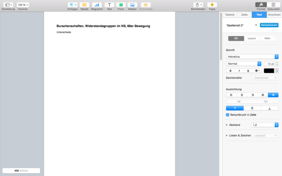Add a chart using the Diagramm icon
Screen dimensions: 282x176
[97, 5]
